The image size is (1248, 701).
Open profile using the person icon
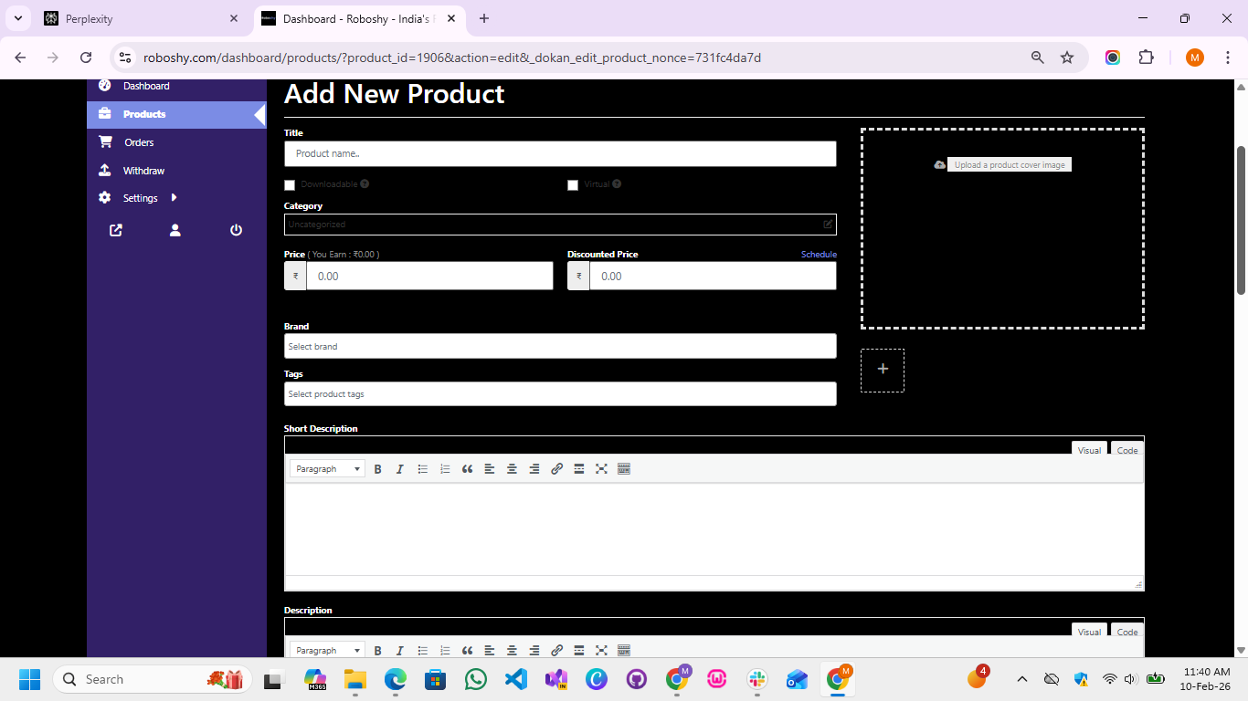click(x=175, y=230)
